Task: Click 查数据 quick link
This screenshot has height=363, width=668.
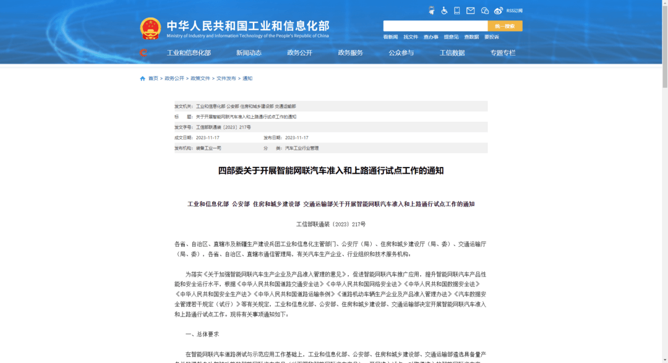Action: [x=471, y=37]
